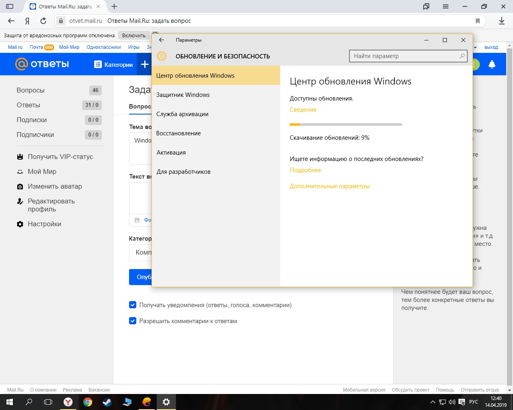Image resolution: width=513 pixels, height=410 pixels.
Task: Open Task View on the taskbar
Action: pos(48,402)
